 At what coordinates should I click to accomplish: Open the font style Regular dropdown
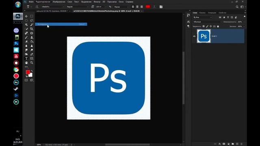point(78,7)
